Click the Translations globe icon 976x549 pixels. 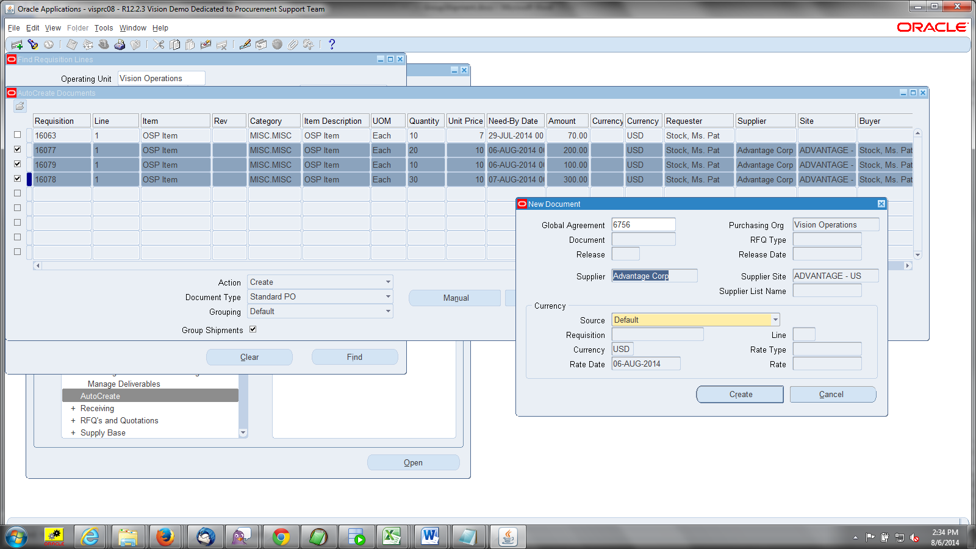tap(277, 45)
